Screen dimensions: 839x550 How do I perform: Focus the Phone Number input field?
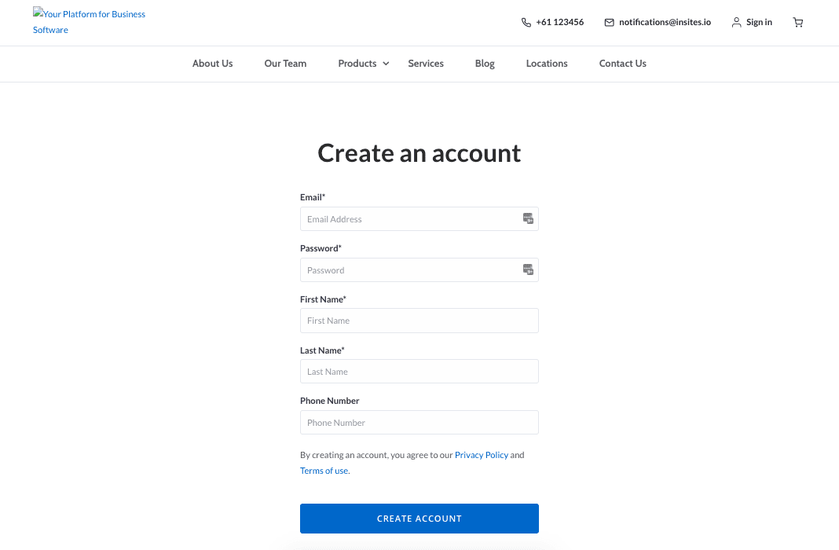click(419, 423)
